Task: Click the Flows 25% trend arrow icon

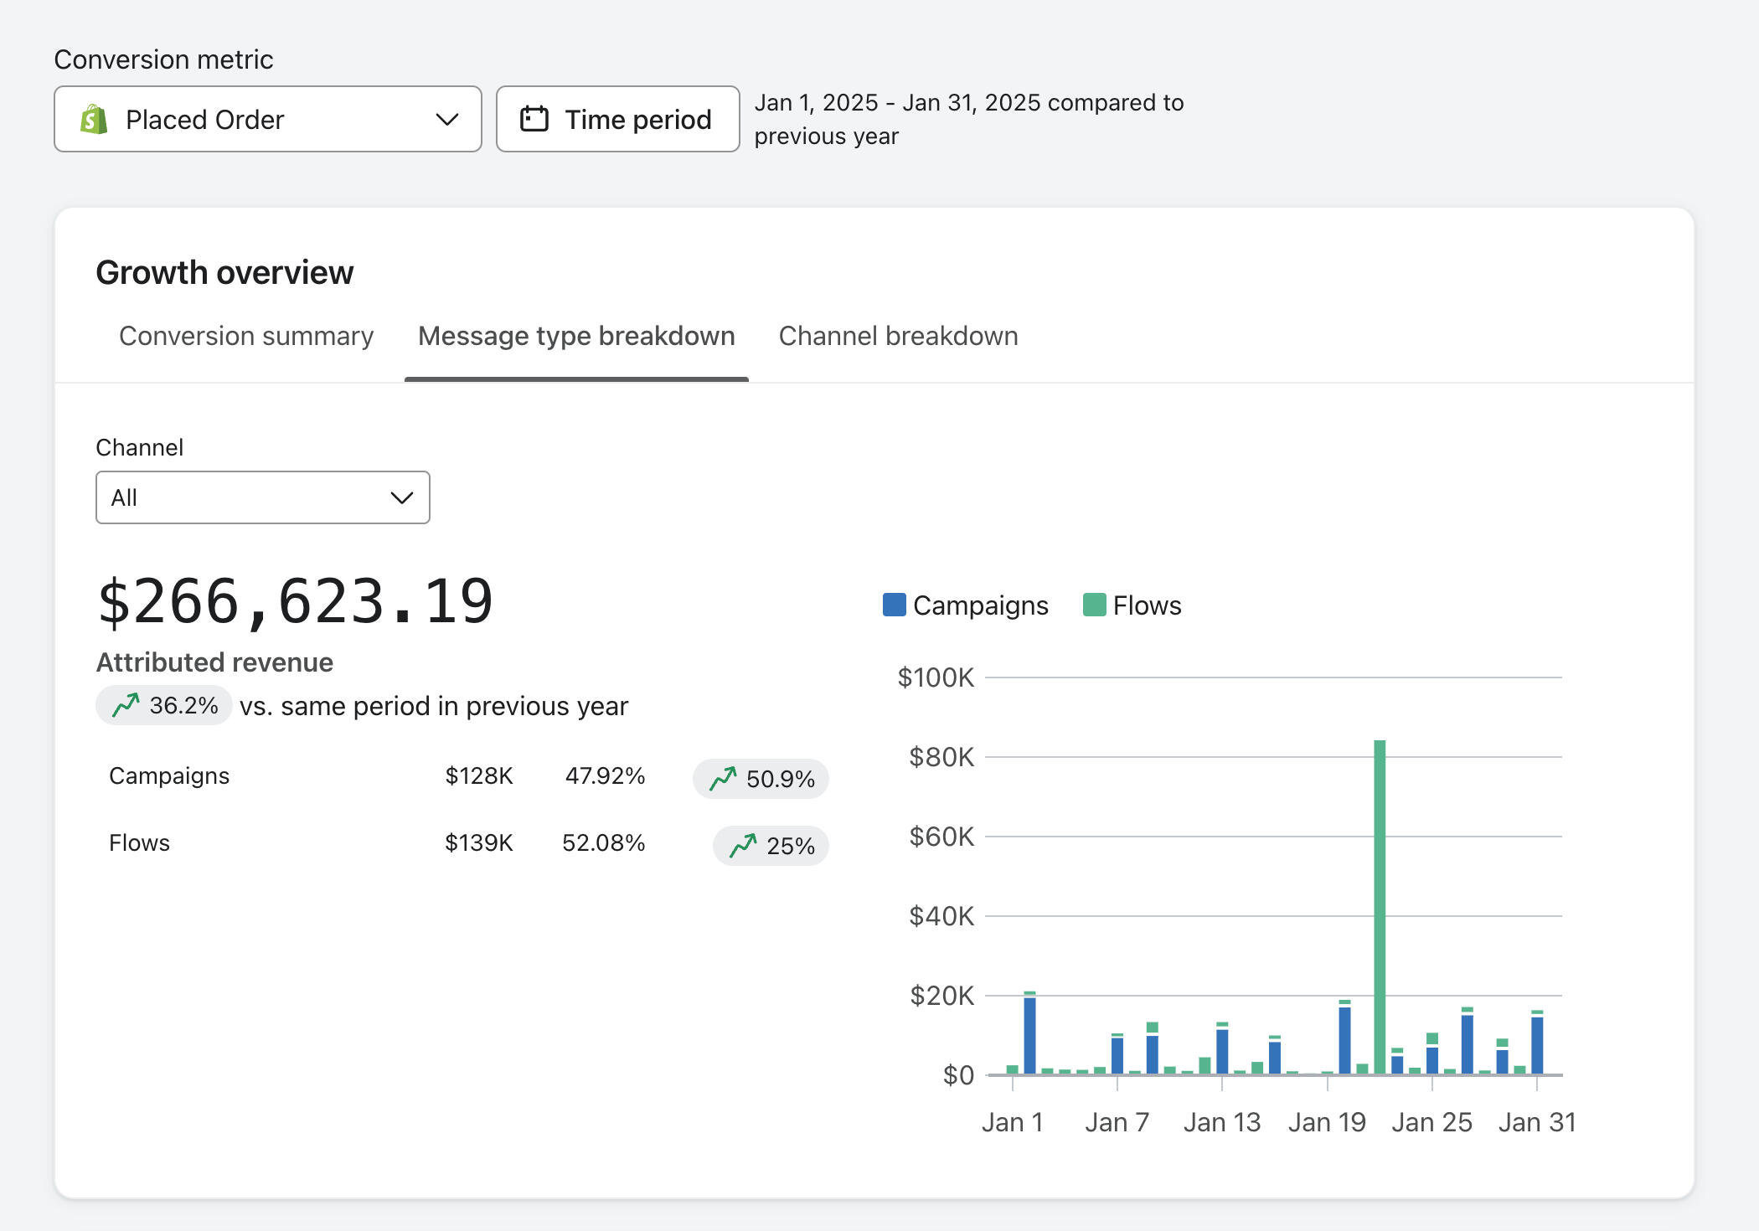Action: [x=743, y=846]
